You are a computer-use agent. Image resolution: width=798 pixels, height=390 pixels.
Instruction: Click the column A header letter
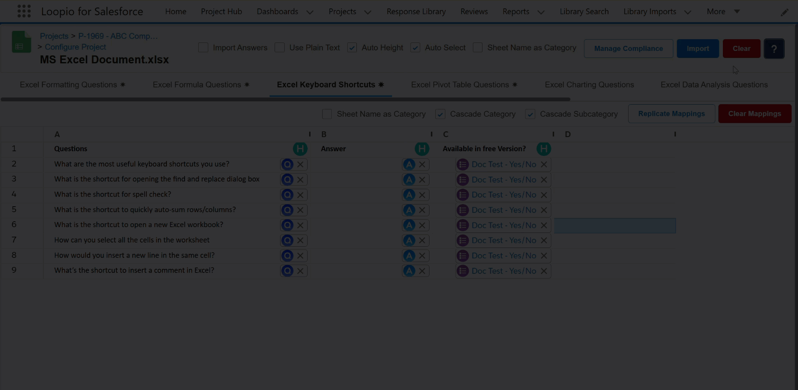coord(57,134)
